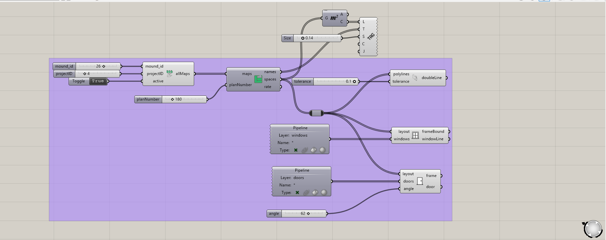
Task: Click the angle slider handle at 62
Action: point(308,214)
